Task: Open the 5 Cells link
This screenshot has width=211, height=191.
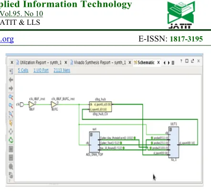Action: pyautogui.click(x=23, y=70)
